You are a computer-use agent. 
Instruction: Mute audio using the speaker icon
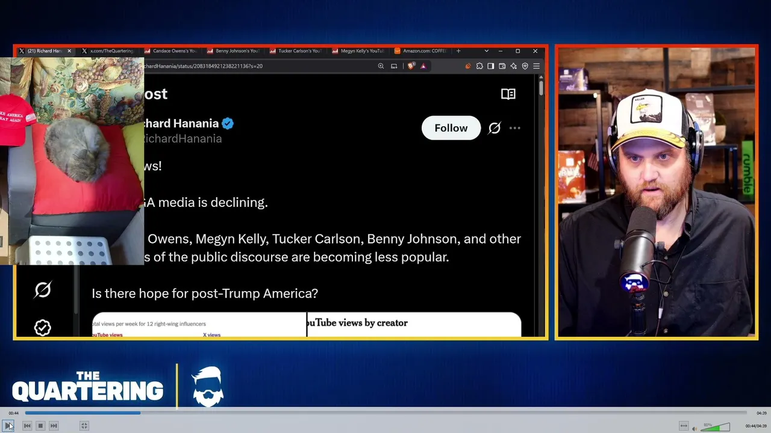coord(695,428)
